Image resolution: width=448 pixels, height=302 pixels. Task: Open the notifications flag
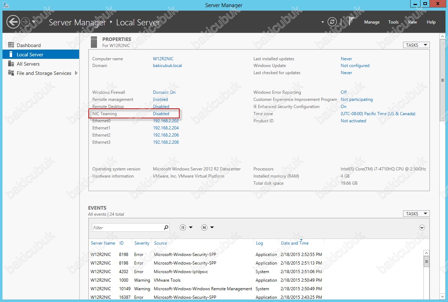click(x=351, y=21)
